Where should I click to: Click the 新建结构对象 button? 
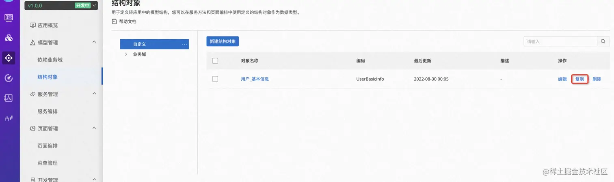click(223, 41)
